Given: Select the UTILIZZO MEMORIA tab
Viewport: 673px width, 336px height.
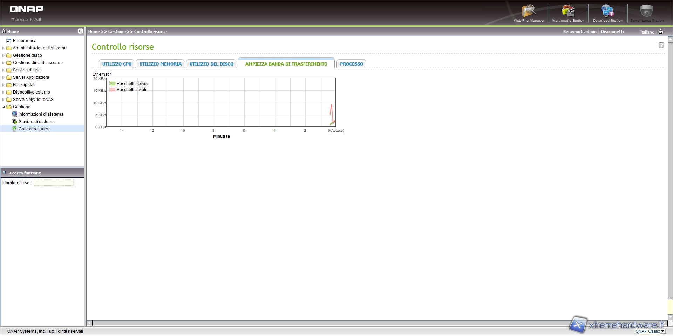Looking at the screenshot, I should point(160,64).
